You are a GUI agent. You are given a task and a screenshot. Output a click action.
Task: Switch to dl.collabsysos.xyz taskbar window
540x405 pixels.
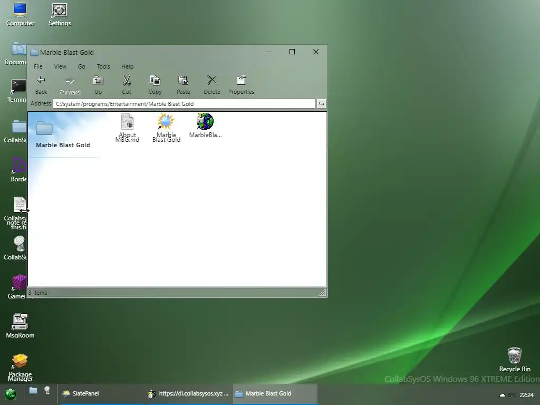coord(189,393)
